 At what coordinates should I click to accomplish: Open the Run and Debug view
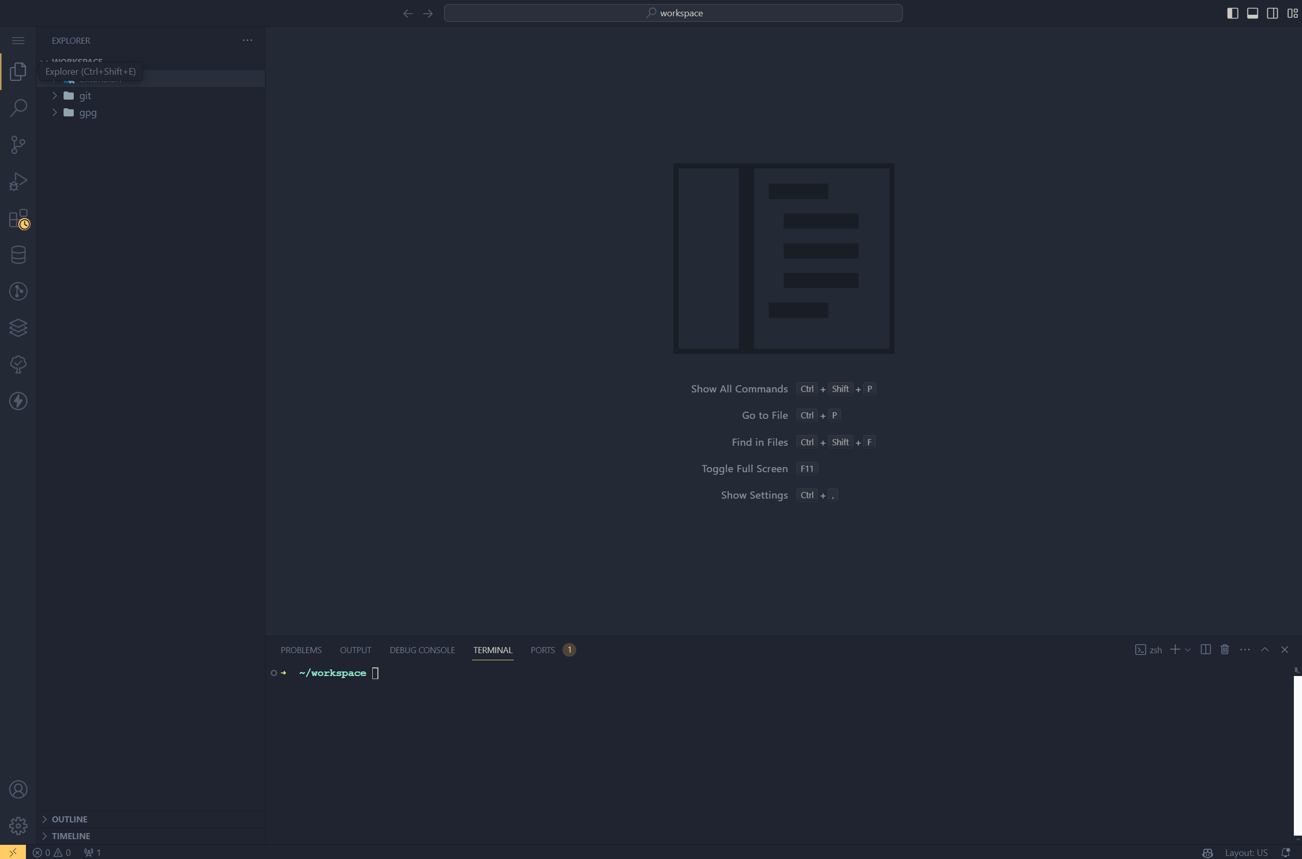click(18, 181)
